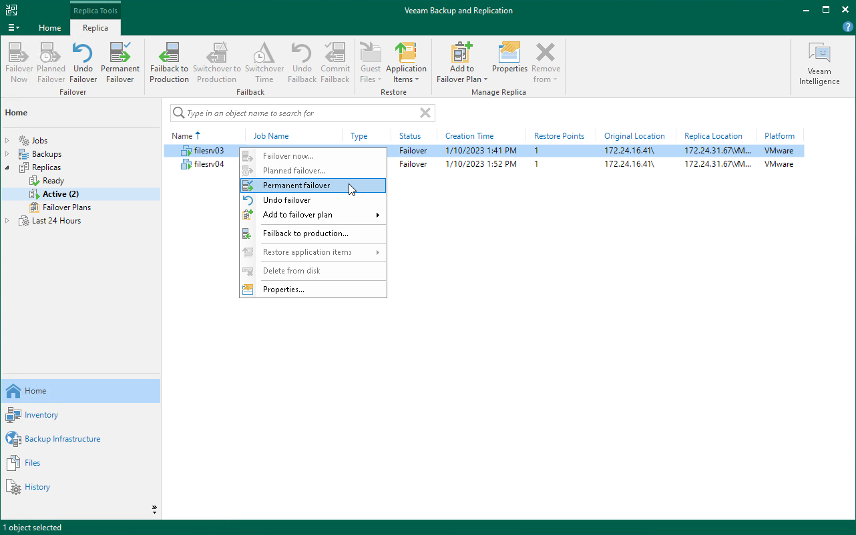This screenshot has width=856, height=535.
Task: Open the Help question mark icon
Action: 848,27
